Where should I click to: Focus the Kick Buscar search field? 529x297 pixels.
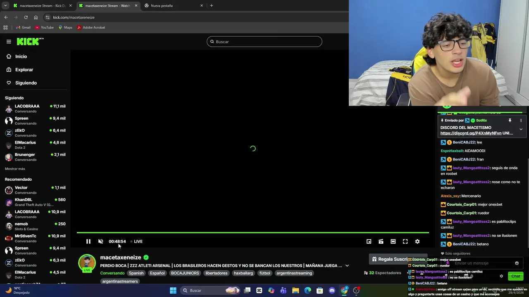(264, 42)
